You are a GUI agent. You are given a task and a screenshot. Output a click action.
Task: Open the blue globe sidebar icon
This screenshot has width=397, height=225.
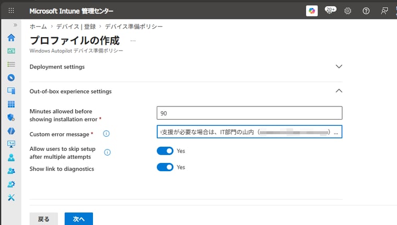pyautogui.click(x=11, y=131)
